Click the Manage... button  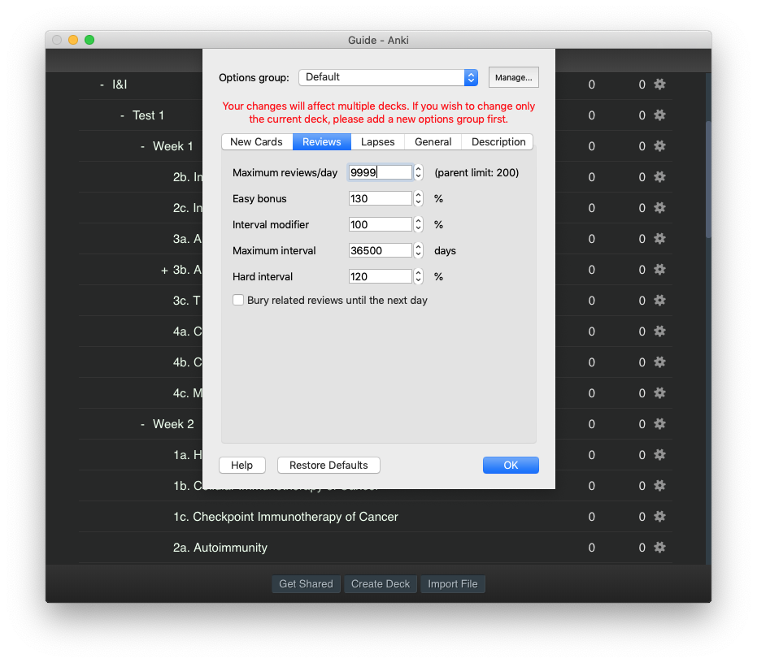[514, 77]
